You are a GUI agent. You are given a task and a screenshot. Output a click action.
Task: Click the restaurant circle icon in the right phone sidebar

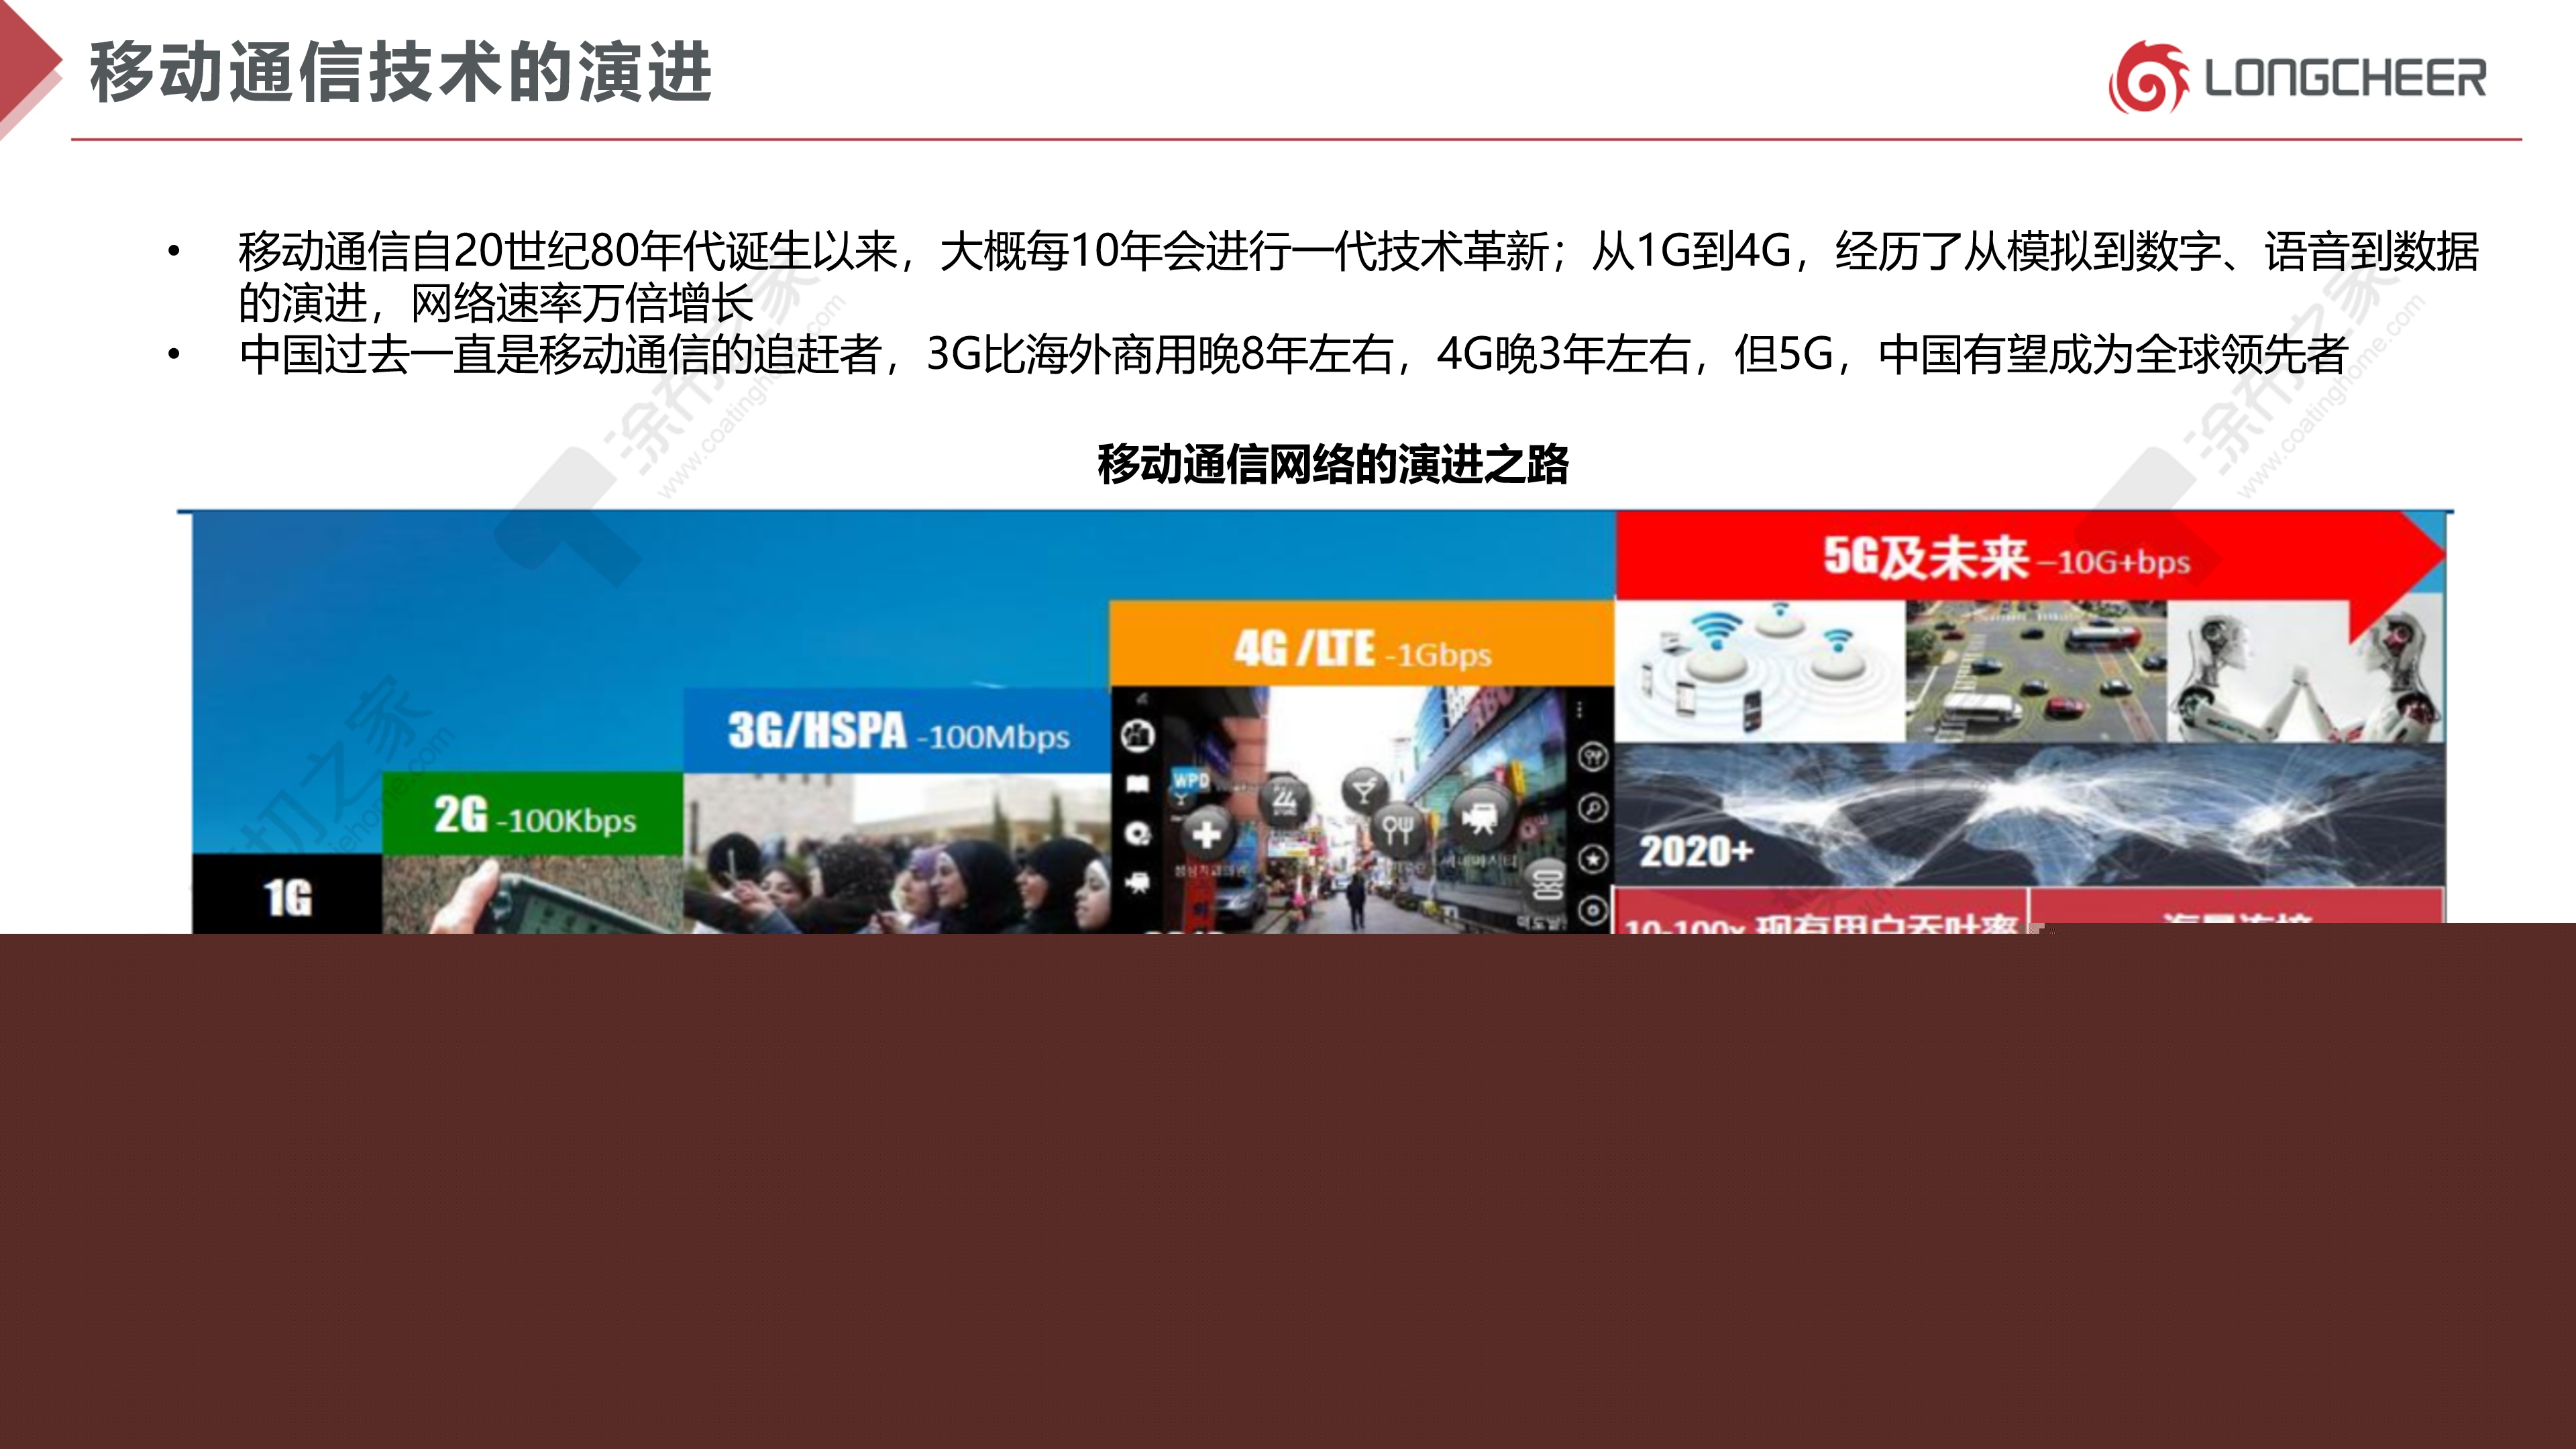[1593, 757]
